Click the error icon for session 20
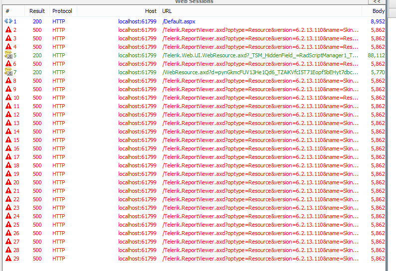 [x=8, y=182]
